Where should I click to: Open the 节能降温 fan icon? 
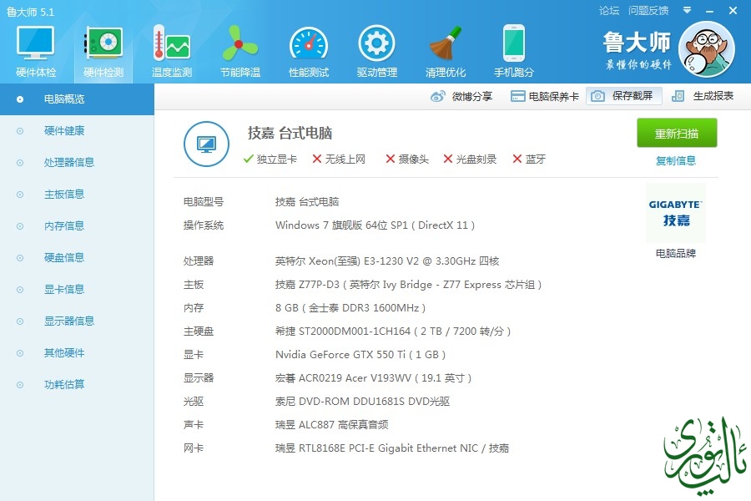pos(239,43)
